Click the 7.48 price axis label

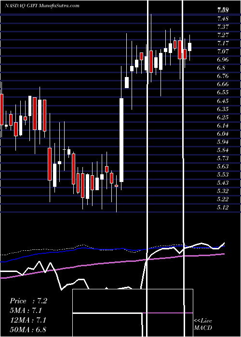point(223,19)
